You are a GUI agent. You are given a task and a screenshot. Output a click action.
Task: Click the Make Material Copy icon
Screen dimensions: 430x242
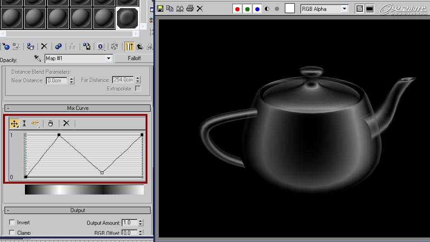tap(58, 47)
